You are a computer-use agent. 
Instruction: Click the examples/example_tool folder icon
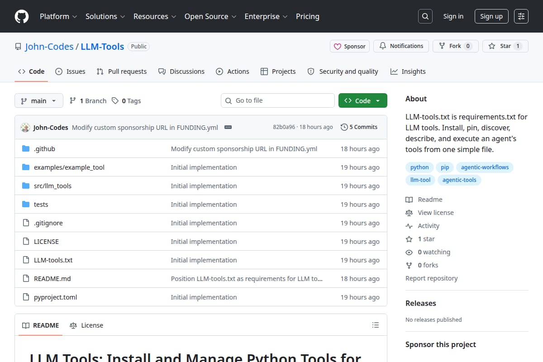26,167
